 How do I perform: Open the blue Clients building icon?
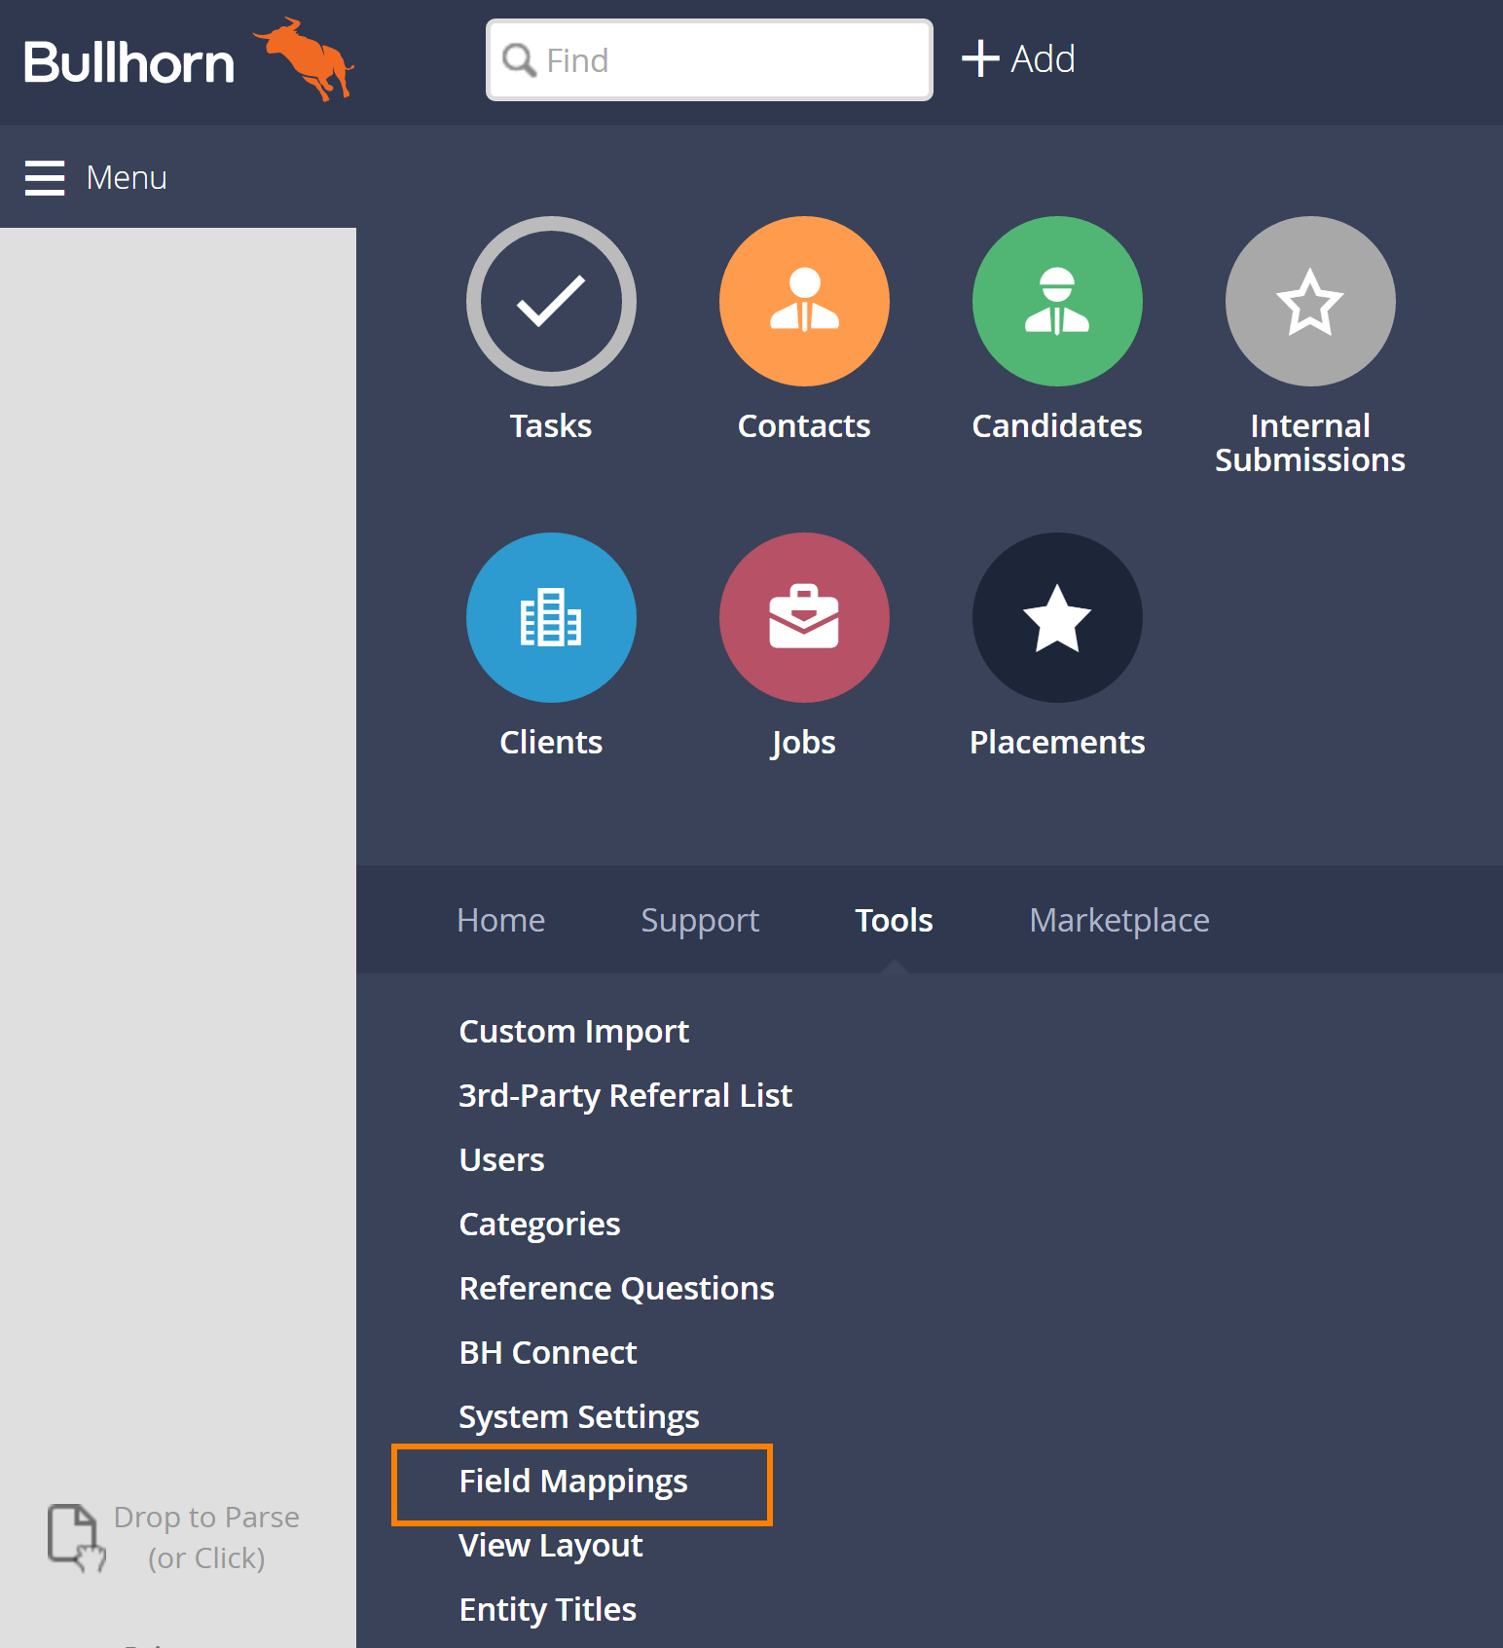[x=551, y=617]
